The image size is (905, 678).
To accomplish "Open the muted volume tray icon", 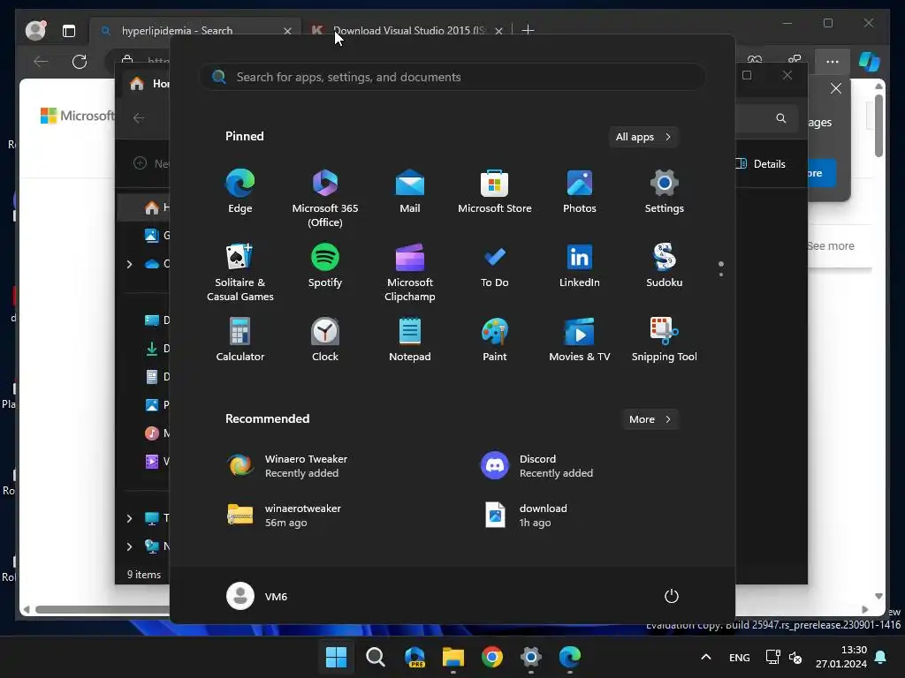I will click(795, 657).
